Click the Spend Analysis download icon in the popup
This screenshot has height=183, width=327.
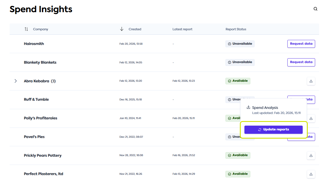(x=248, y=107)
